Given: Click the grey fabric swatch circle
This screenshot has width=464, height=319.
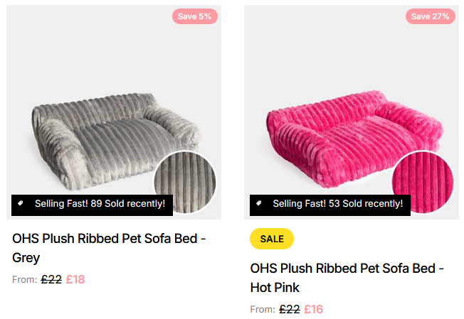Looking at the screenshot, I should 184,182.
